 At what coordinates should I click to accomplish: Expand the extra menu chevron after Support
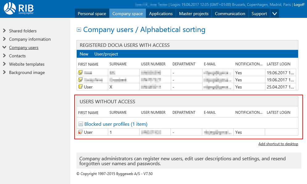275,14
